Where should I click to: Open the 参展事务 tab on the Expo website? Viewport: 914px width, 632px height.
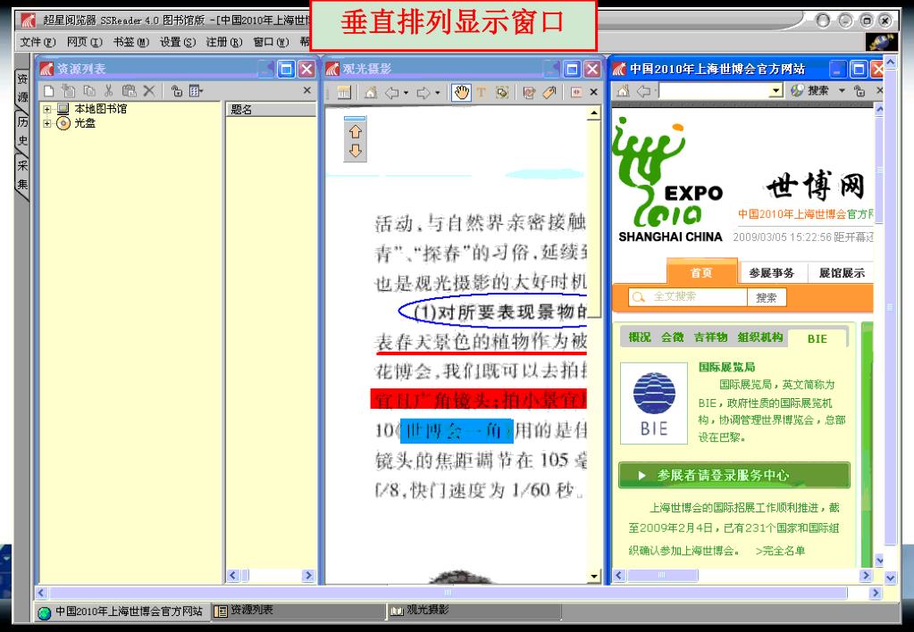(772, 272)
